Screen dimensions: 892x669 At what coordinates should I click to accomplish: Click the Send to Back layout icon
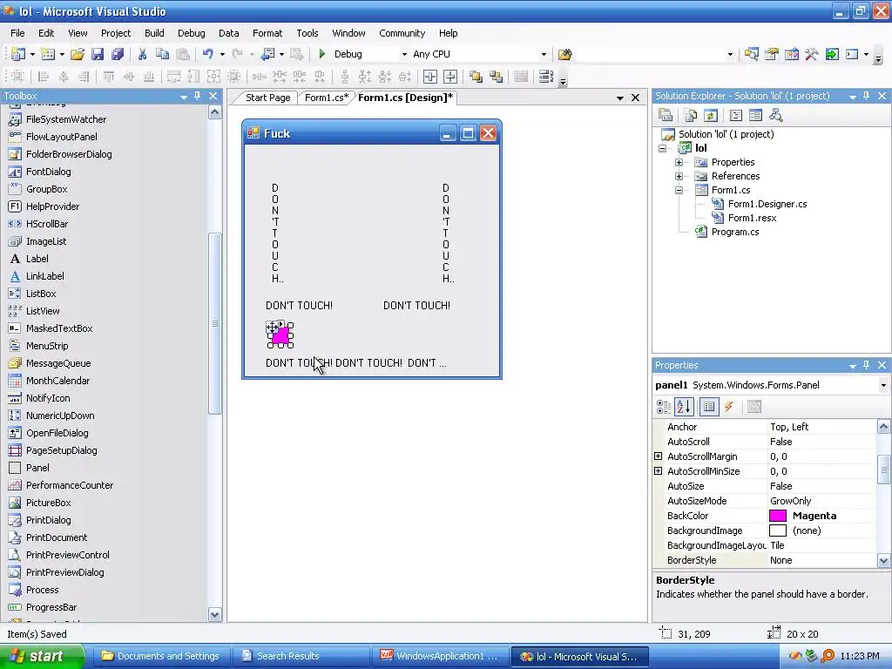click(496, 77)
